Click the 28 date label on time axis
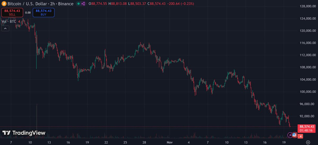This screenshot has height=145, width=318. pos(144,142)
